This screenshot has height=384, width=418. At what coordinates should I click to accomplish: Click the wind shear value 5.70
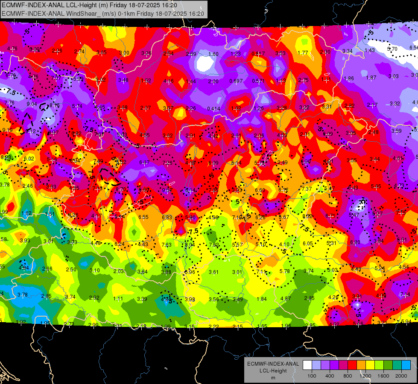(392, 49)
